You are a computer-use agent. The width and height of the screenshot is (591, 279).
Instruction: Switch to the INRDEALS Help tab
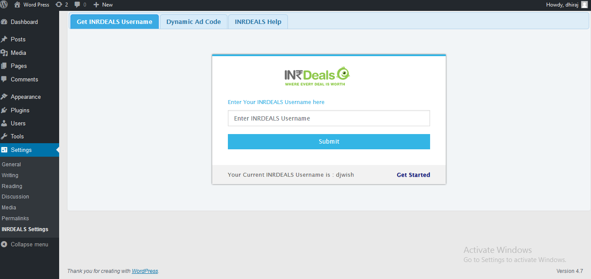pyautogui.click(x=258, y=22)
